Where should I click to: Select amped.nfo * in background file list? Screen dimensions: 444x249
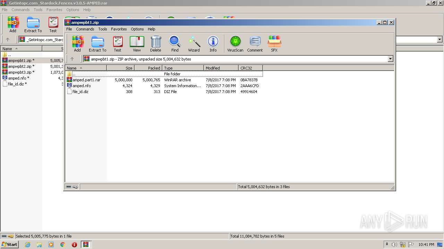(19, 78)
